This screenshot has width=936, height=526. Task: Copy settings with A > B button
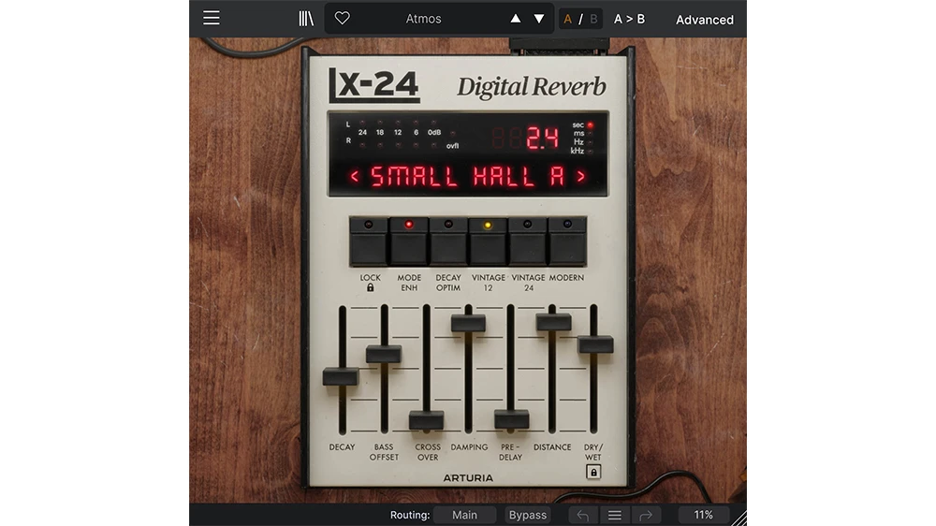(629, 19)
